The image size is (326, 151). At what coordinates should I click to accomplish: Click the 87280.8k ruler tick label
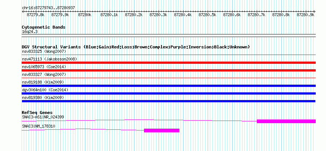click(x=281, y=15)
